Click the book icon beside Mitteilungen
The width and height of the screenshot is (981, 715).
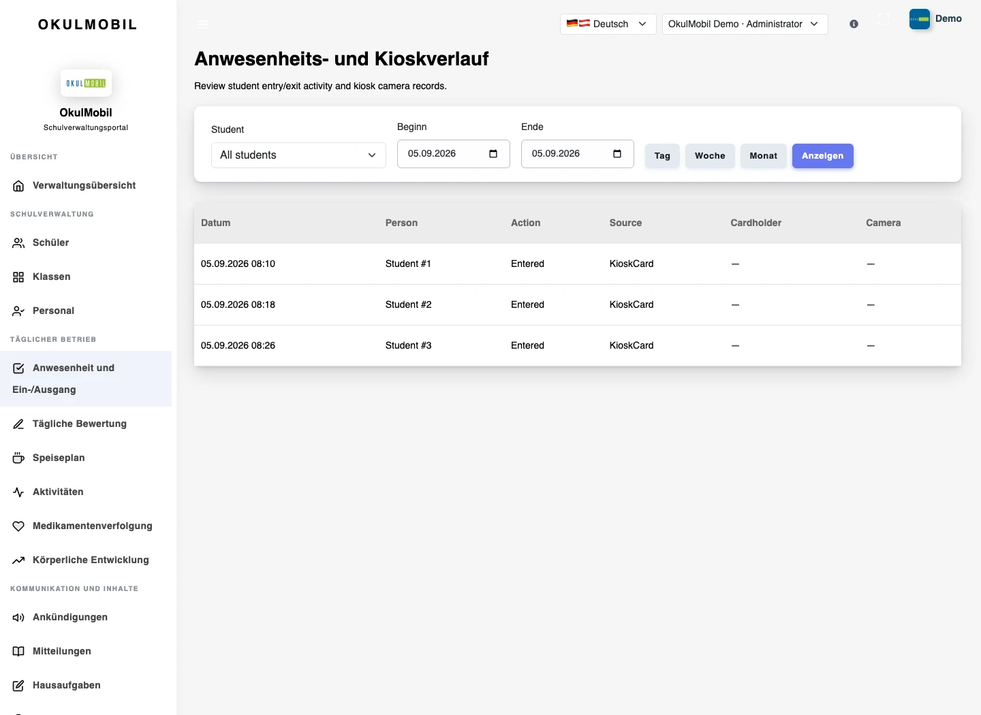click(x=18, y=652)
